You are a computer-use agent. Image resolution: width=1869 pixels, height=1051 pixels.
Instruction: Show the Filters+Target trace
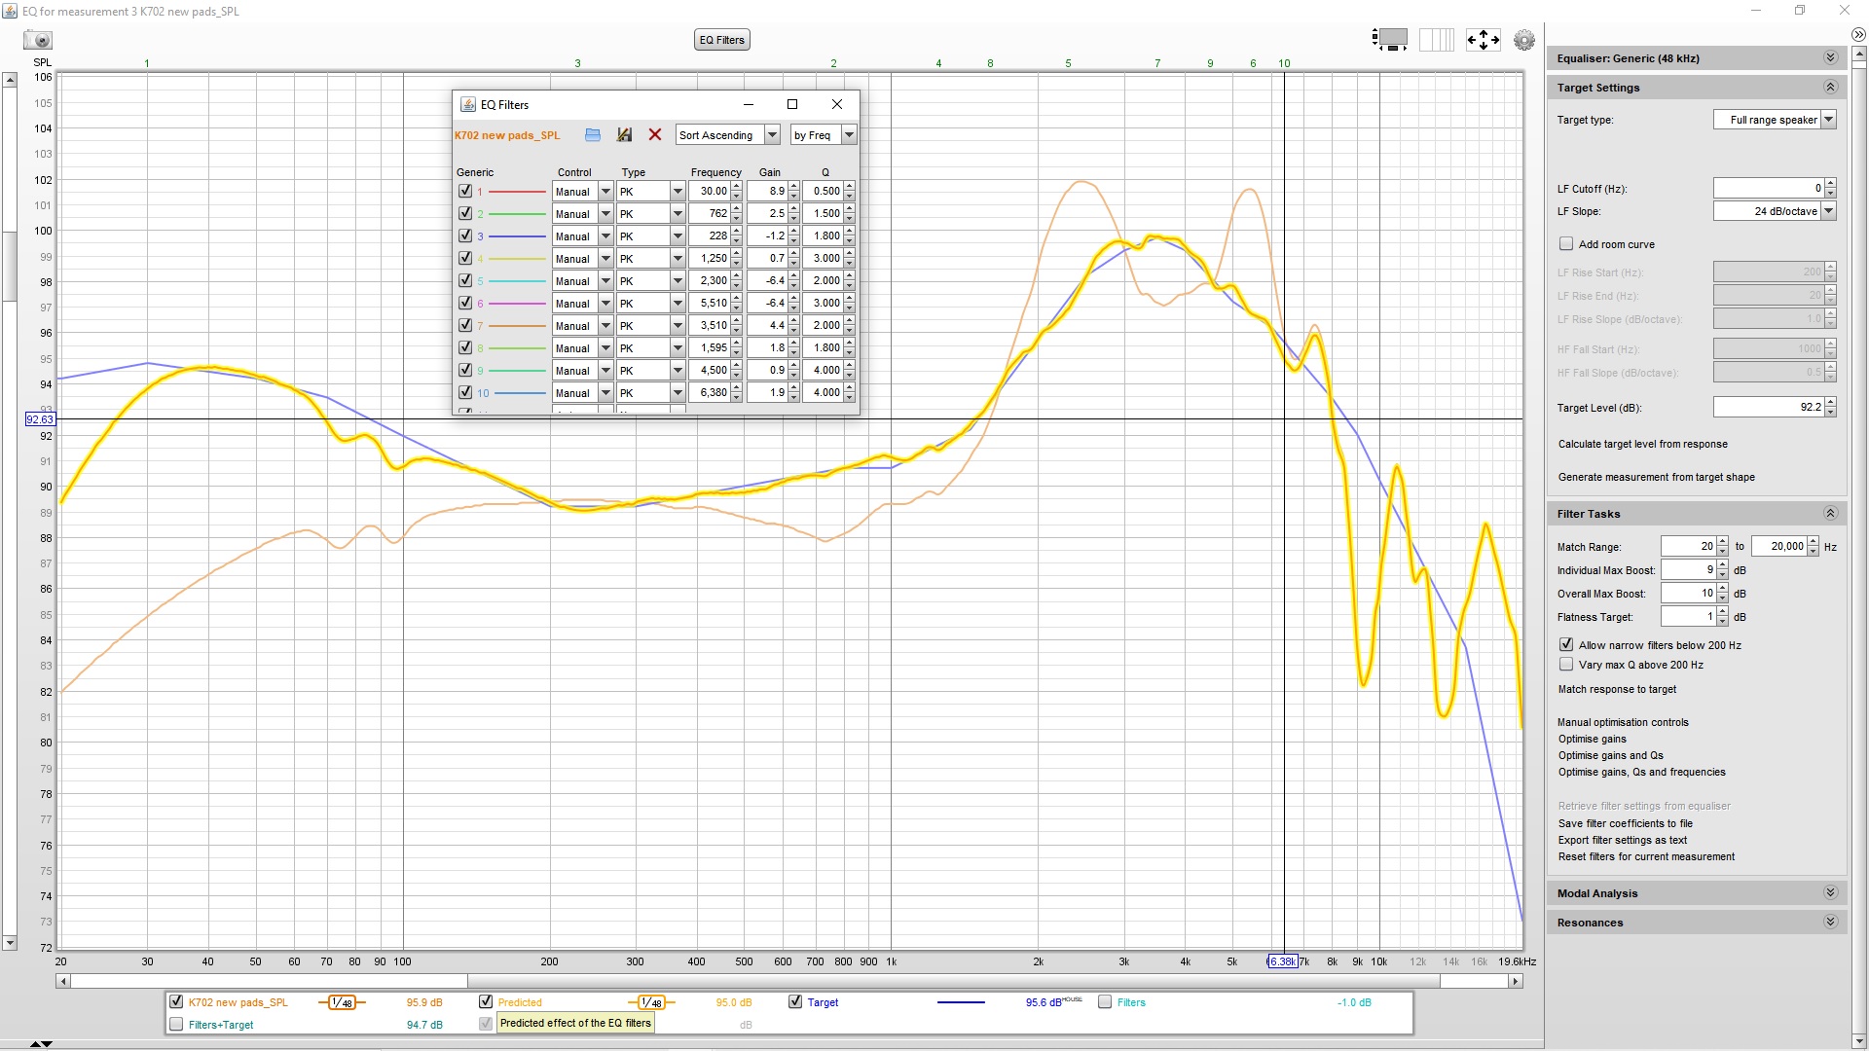coord(176,1024)
